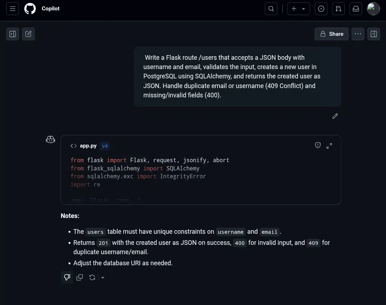Open the Issues icon in header
Image resolution: width=386 pixels, height=305 pixels.
point(321,9)
